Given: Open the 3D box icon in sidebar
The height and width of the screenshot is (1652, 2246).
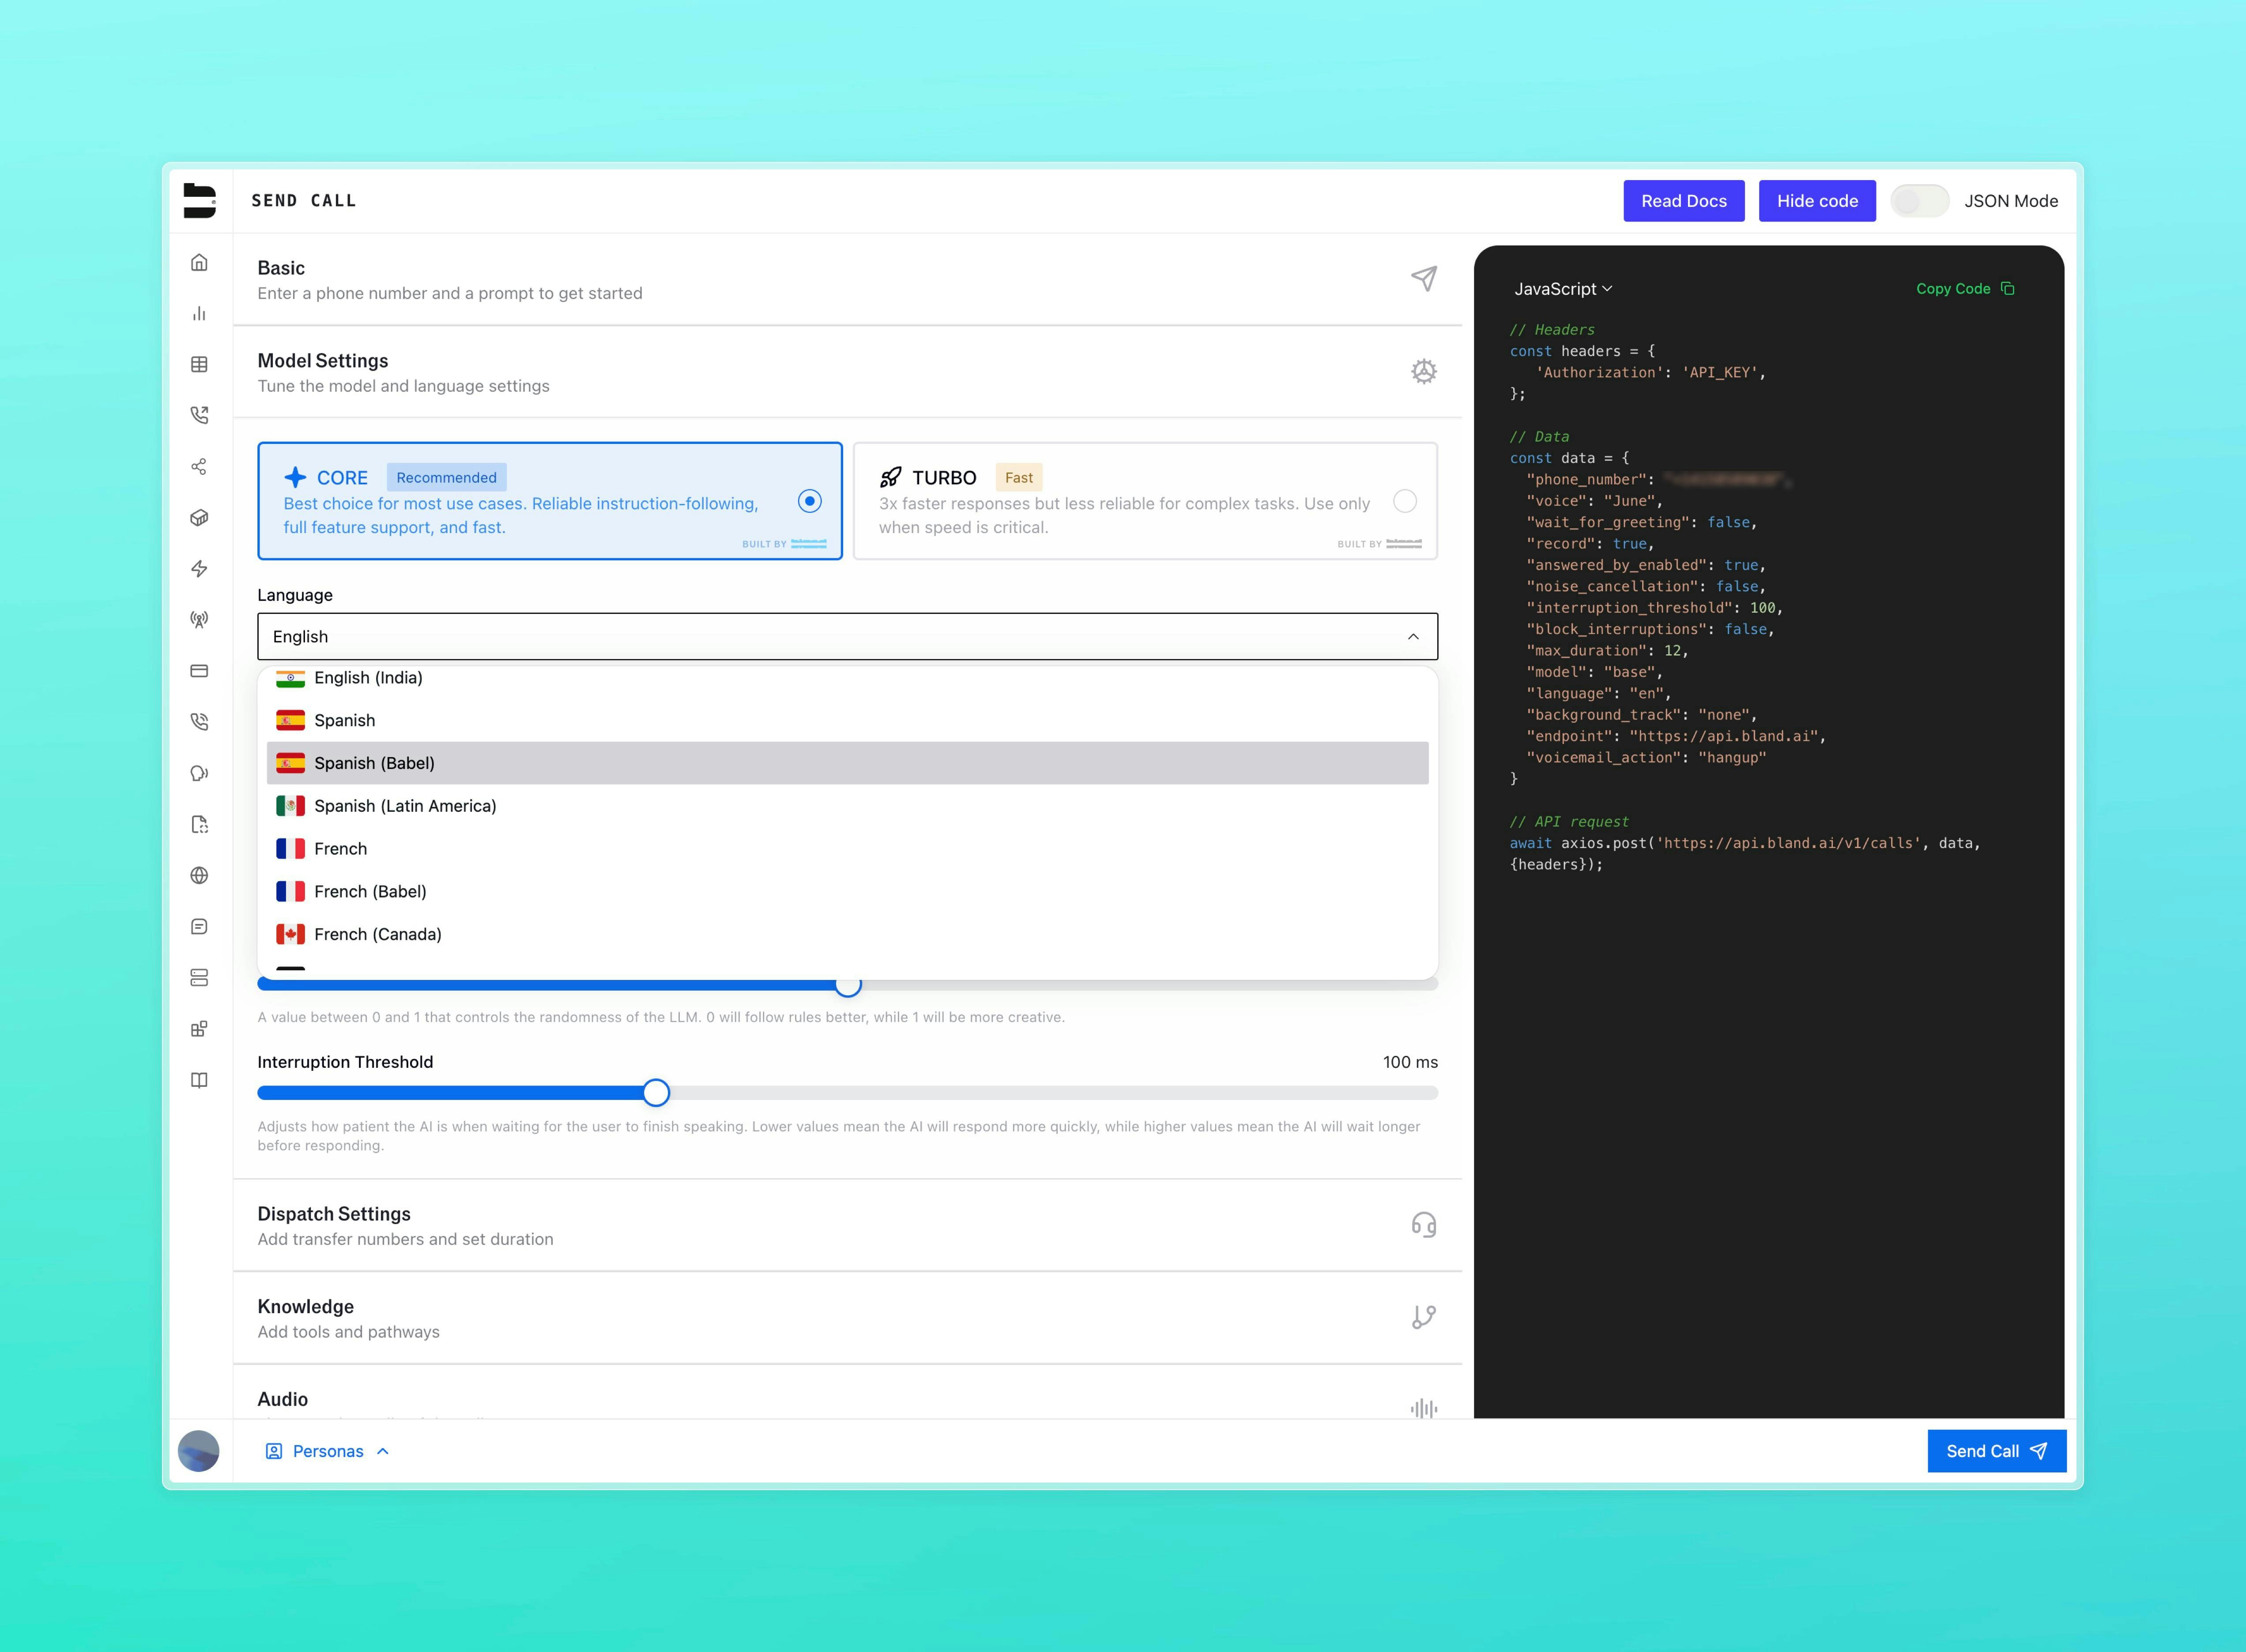Looking at the screenshot, I should point(199,518).
